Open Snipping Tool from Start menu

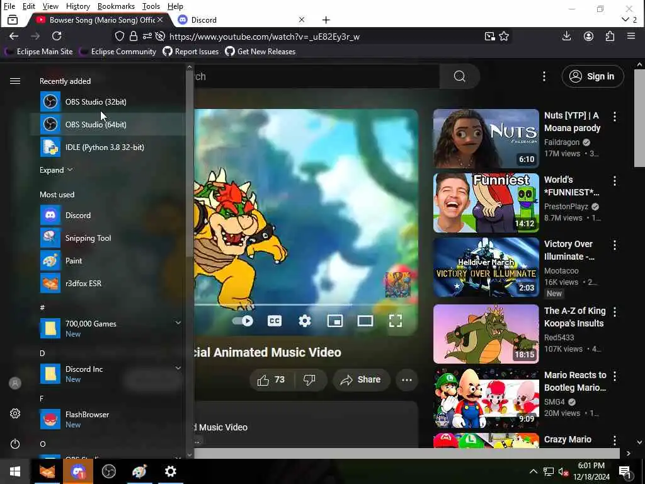[x=108, y=238]
